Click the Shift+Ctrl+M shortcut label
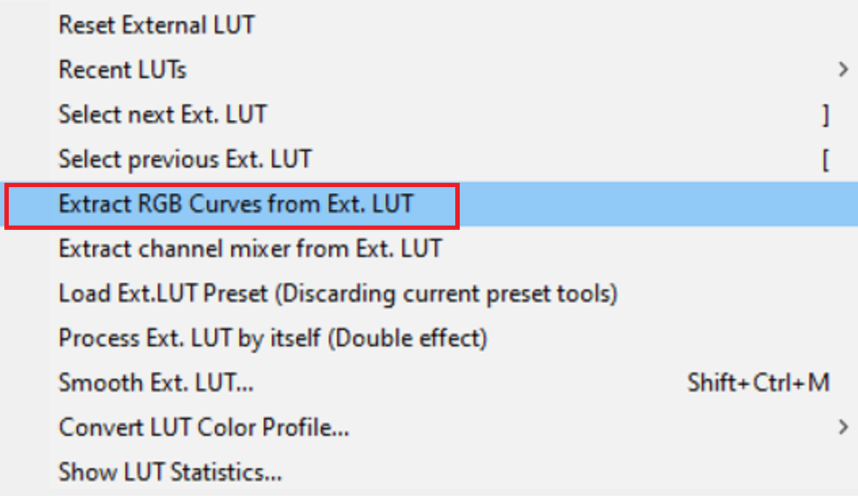The height and width of the screenshot is (496, 858). [x=759, y=383]
